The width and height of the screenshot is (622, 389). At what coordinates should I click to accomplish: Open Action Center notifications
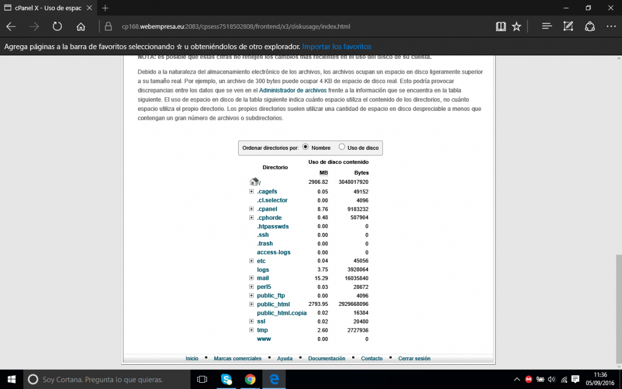[x=575, y=379]
